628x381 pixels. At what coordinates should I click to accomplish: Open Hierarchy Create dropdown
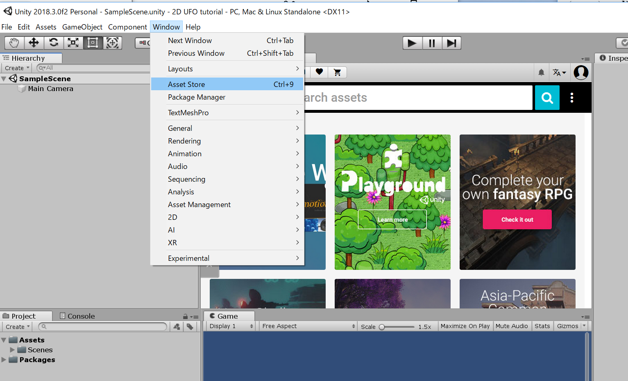(x=17, y=68)
